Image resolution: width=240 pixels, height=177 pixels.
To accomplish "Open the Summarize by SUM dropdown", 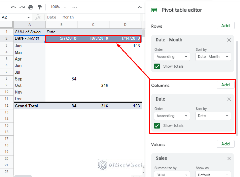I will 172,175.
